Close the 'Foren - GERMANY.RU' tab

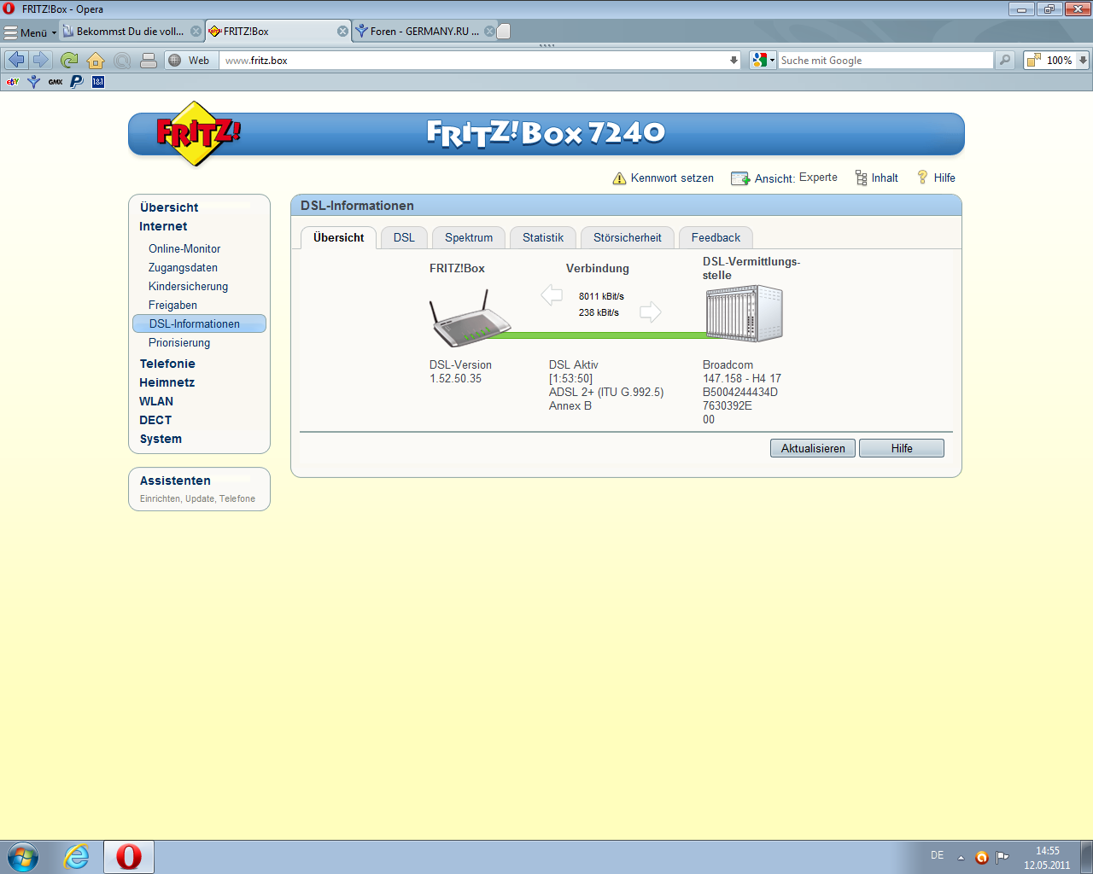click(489, 32)
